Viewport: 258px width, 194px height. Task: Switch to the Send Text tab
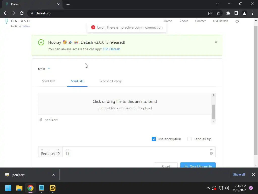(48, 81)
